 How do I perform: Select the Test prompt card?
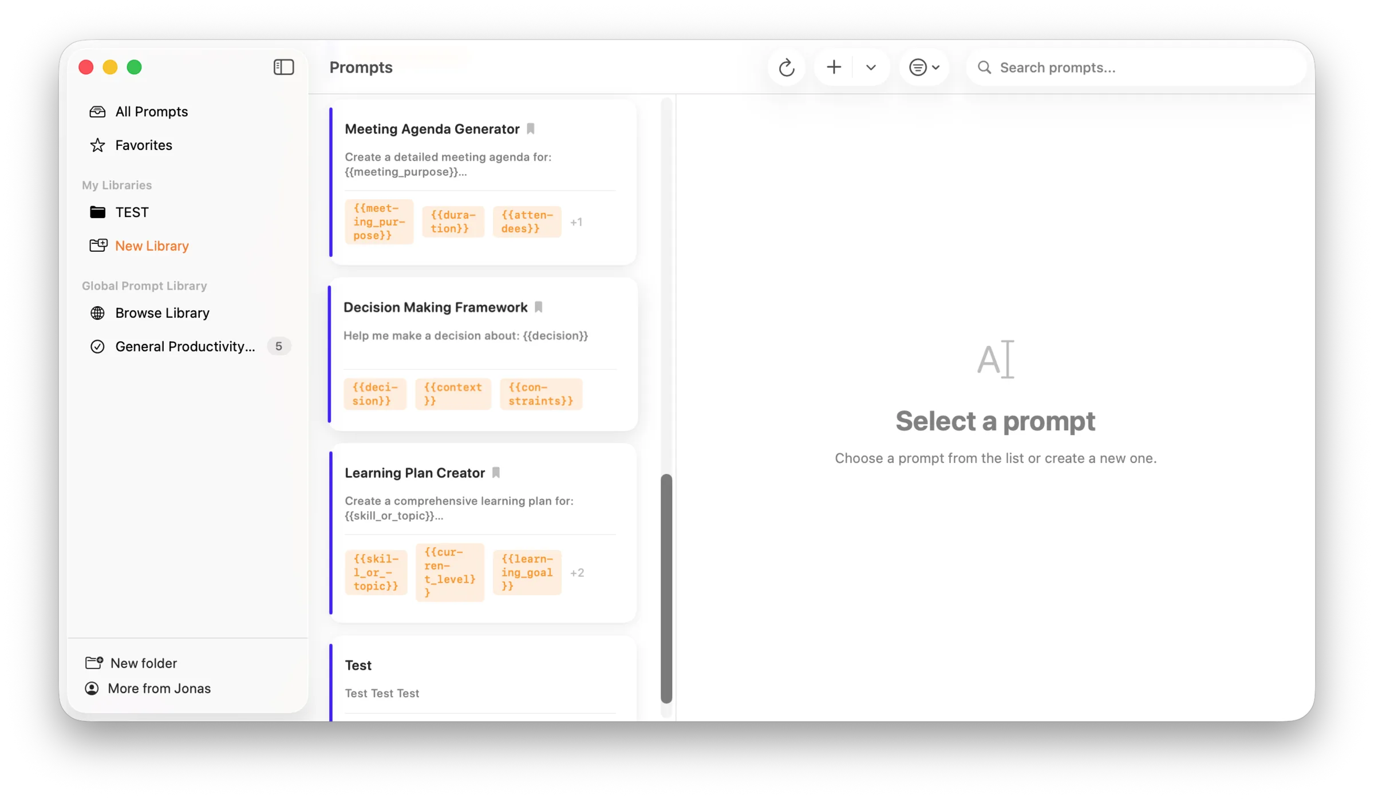click(x=483, y=679)
